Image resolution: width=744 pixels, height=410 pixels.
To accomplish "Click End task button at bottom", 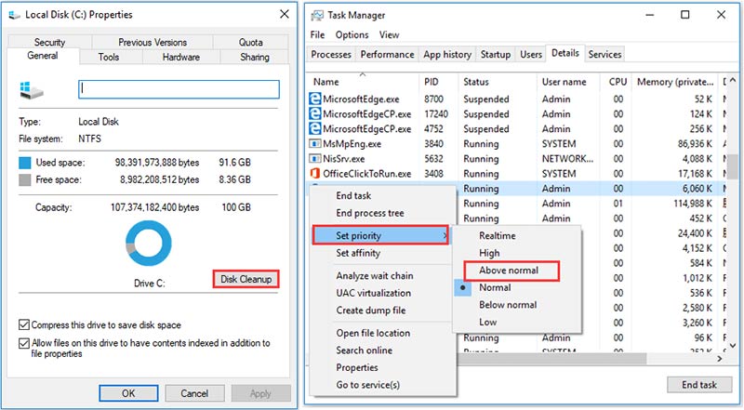I will 697,384.
